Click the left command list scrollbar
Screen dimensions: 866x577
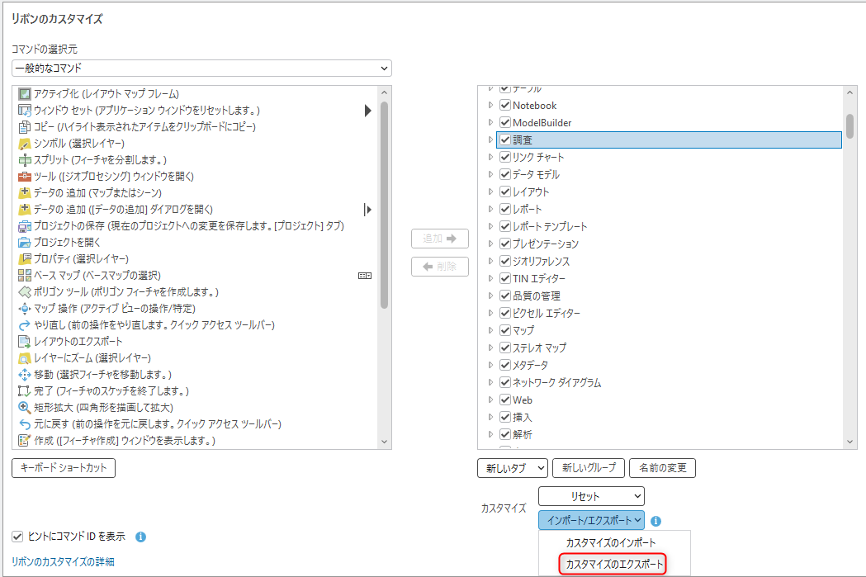click(x=384, y=206)
